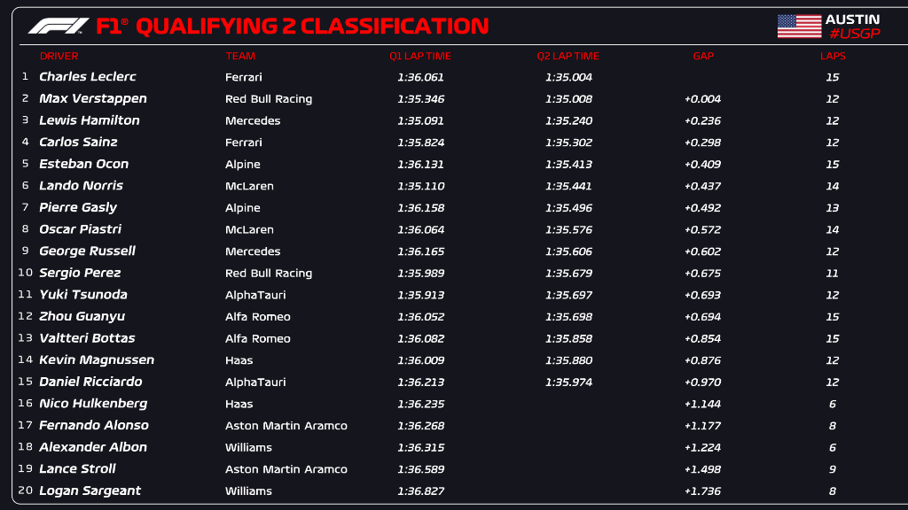Click Leclerc's Q2 lap time 1:35.004
908x510 pixels.
coord(568,77)
